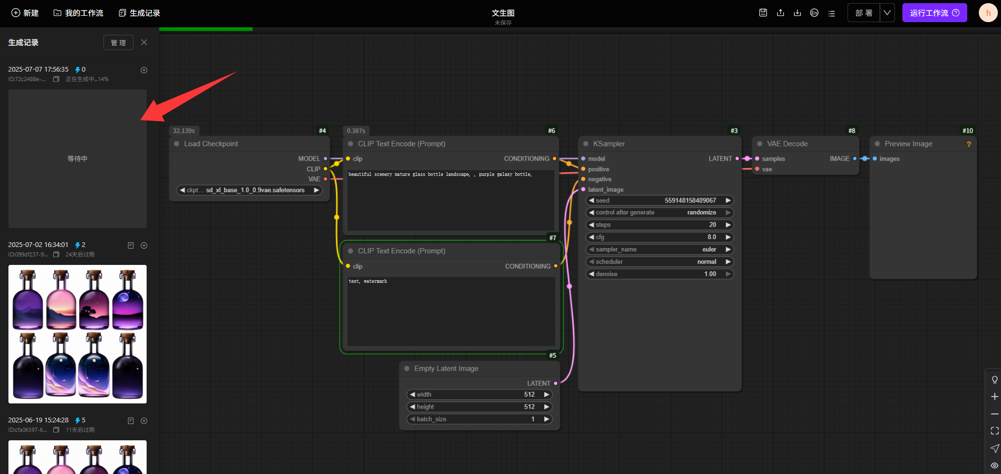Toggle the eye visibility icon on canvas toolbar
The width and height of the screenshot is (1001, 474).
pyautogui.click(x=994, y=465)
